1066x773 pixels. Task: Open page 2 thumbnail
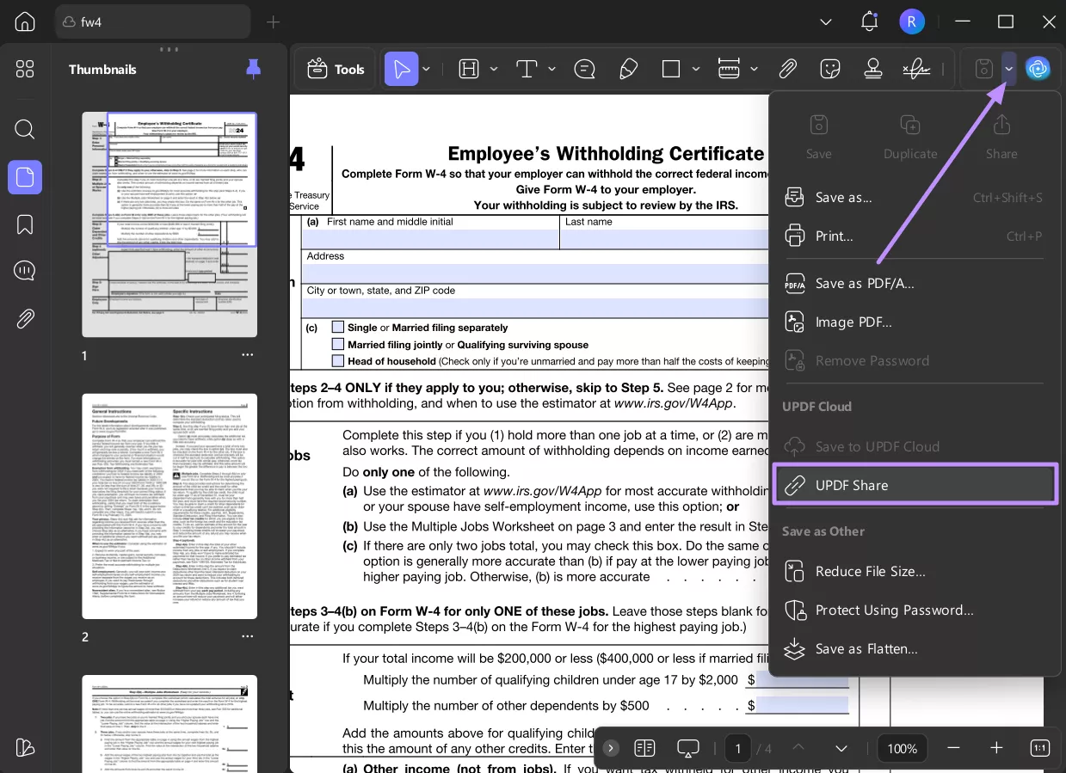pos(169,506)
